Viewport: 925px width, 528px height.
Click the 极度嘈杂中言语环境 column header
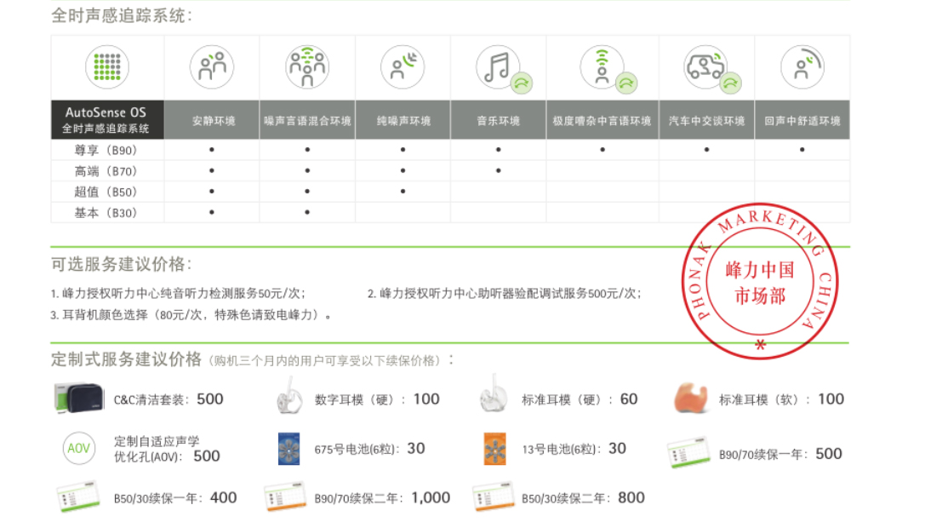(602, 120)
